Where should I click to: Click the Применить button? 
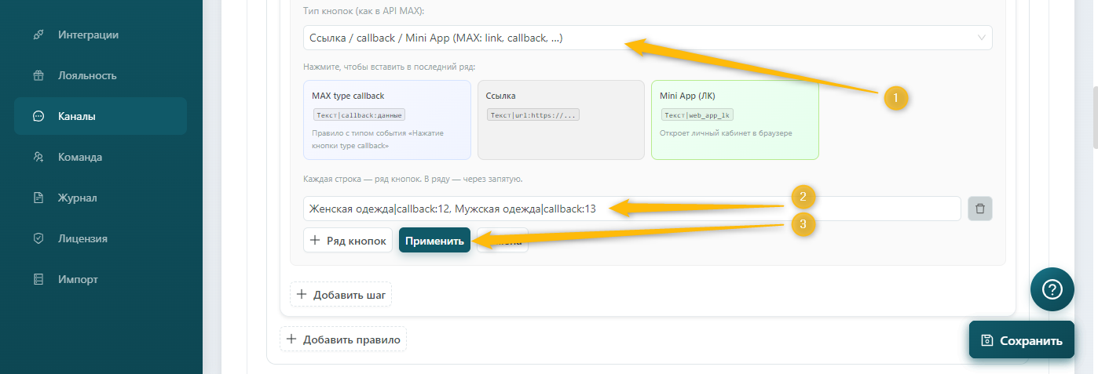coord(434,241)
